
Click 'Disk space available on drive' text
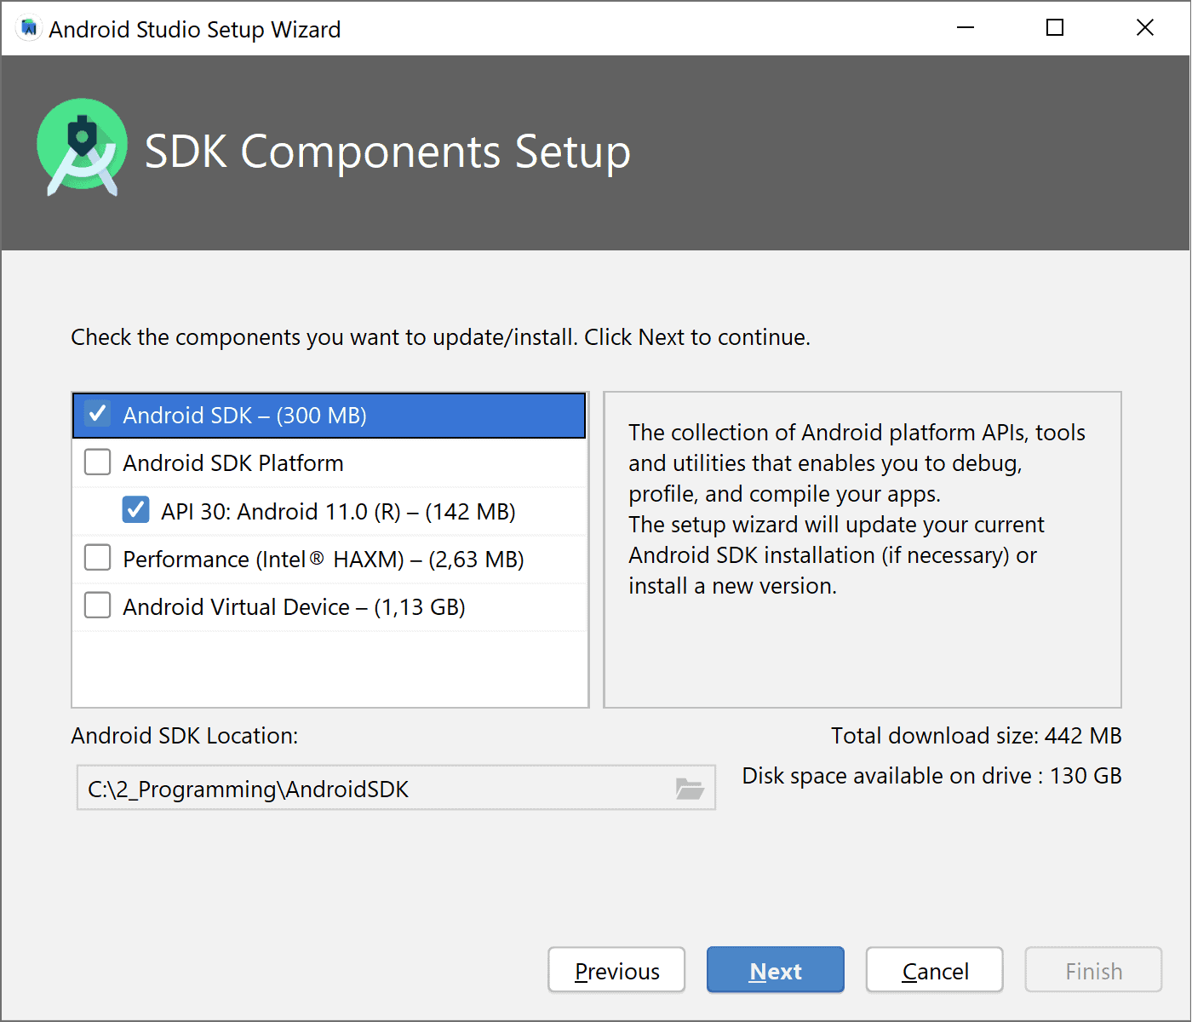click(932, 776)
